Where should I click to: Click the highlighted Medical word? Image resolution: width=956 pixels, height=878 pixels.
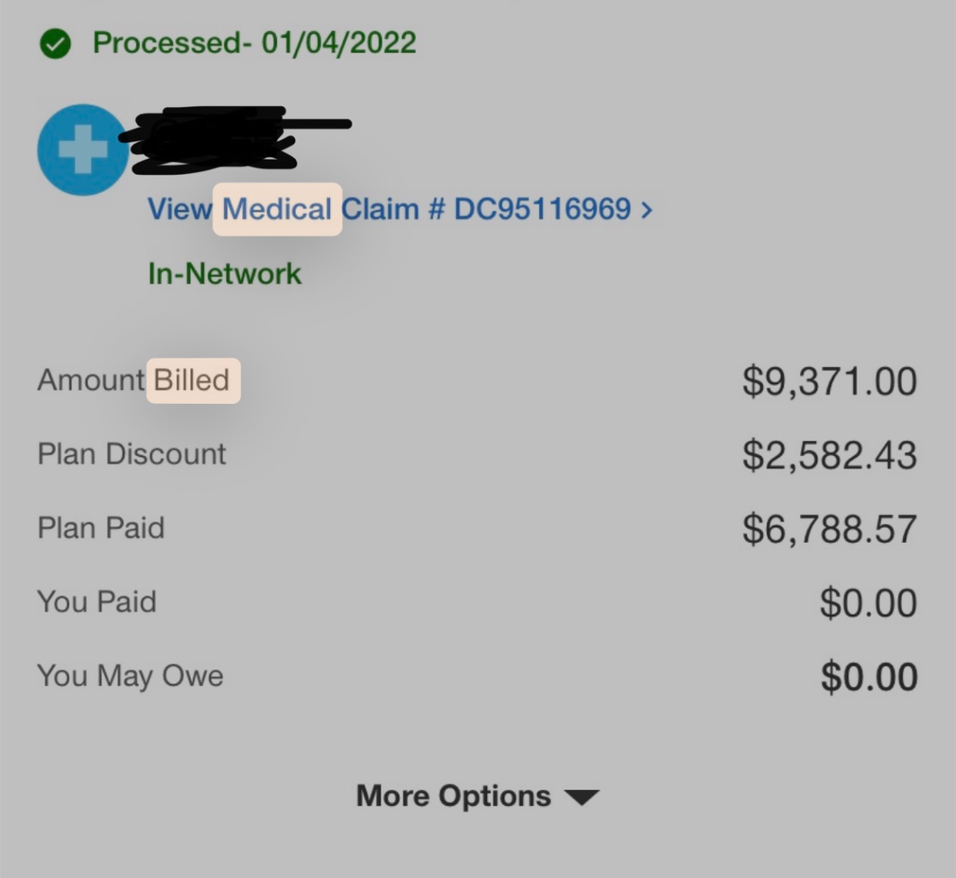click(x=277, y=209)
